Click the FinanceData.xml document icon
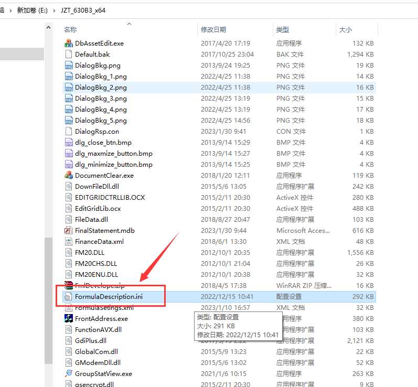Screen dimensions: 418x387 tap(69, 241)
